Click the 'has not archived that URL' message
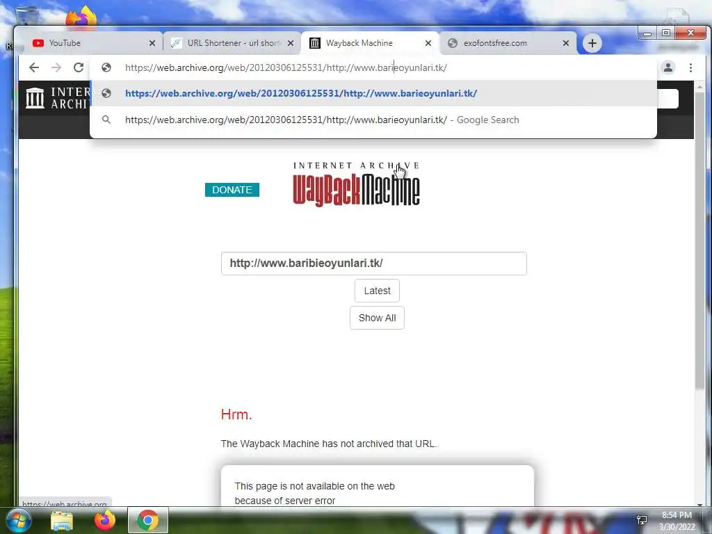The height and width of the screenshot is (534, 712). [329, 444]
